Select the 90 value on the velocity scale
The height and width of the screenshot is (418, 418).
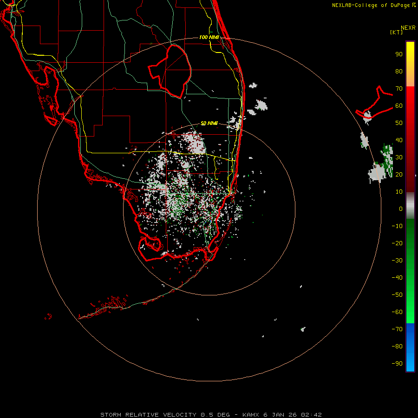[x=399, y=54]
